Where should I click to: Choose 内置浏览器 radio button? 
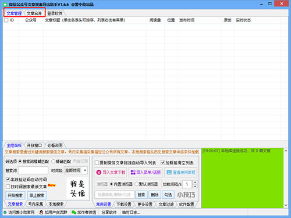(111, 184)
